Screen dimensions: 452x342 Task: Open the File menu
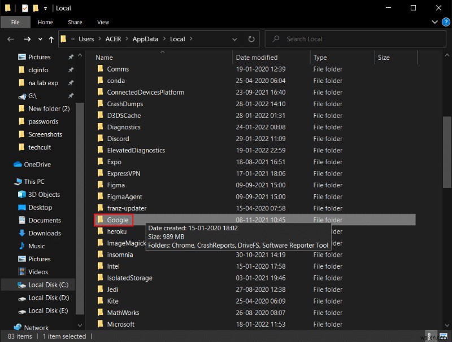(x=16, y=22)
